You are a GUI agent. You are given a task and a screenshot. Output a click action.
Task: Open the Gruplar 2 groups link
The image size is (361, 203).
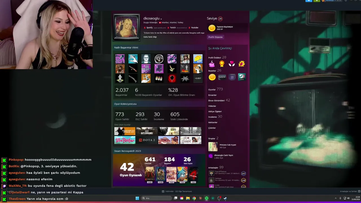tap(213, 138)
